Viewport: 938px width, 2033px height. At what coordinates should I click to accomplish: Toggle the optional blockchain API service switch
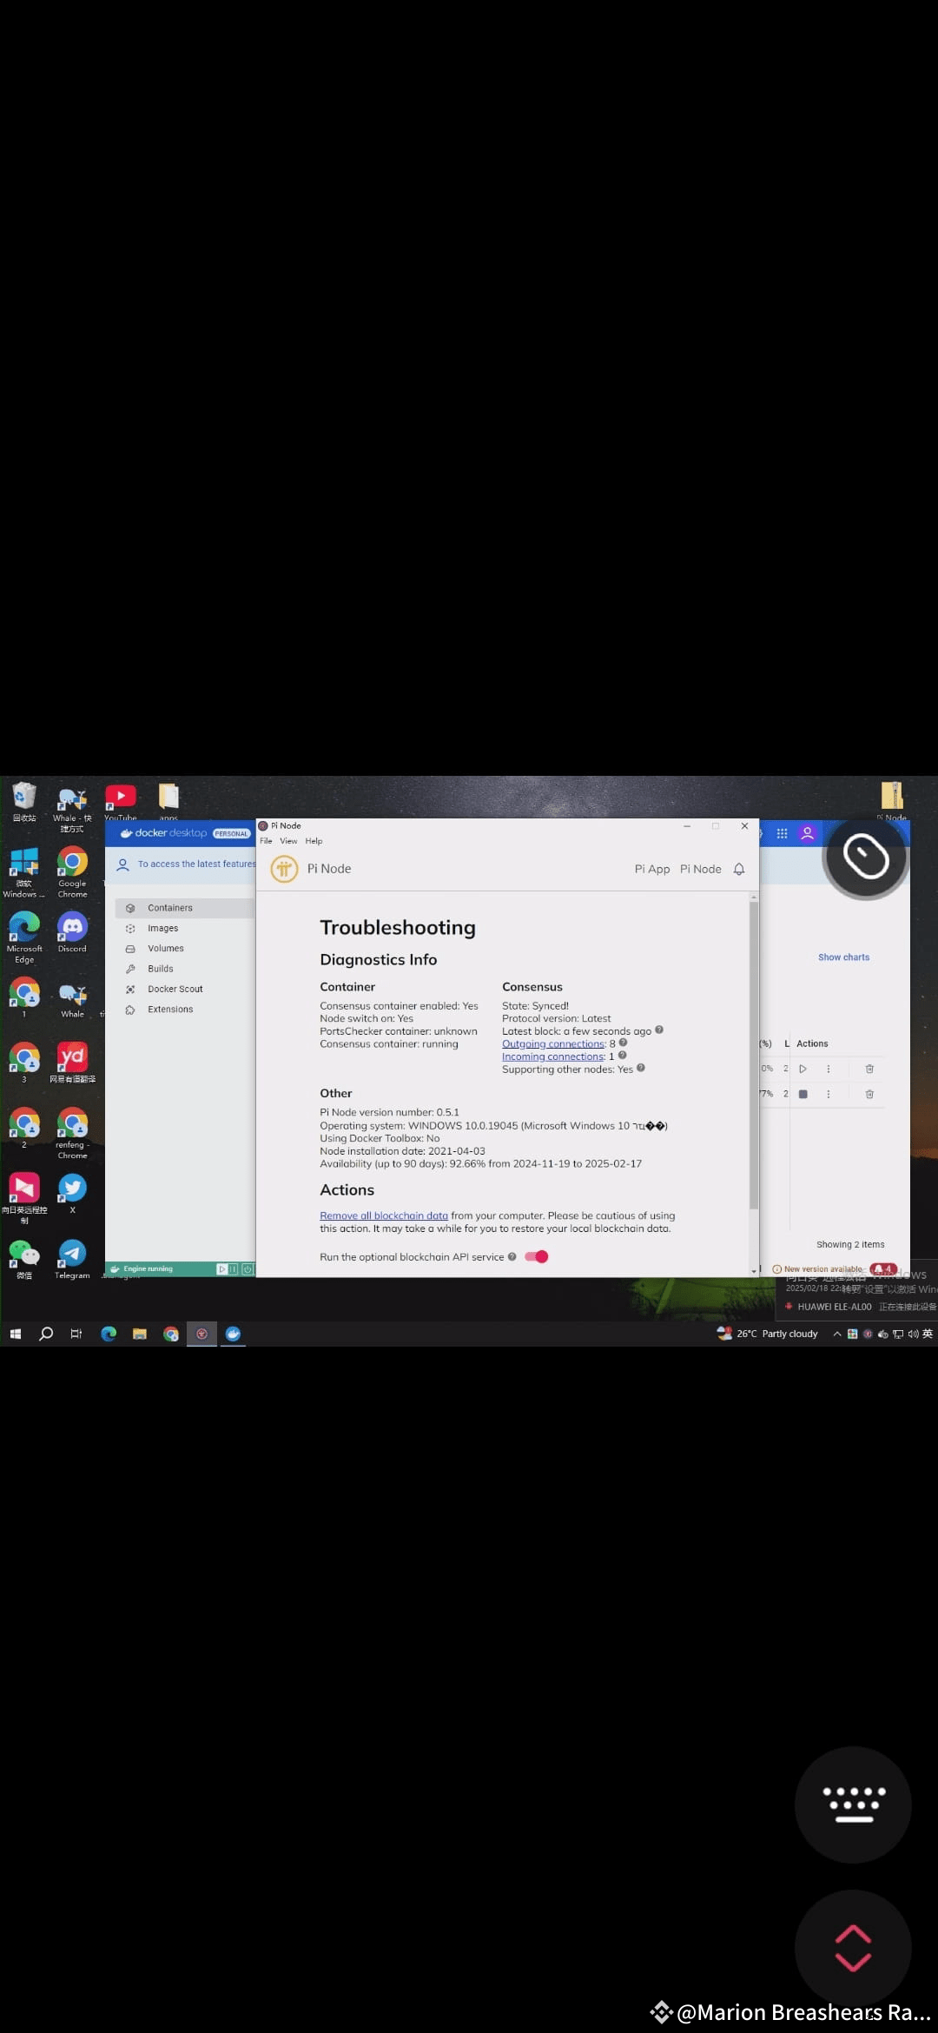(x=537, y=1256)
